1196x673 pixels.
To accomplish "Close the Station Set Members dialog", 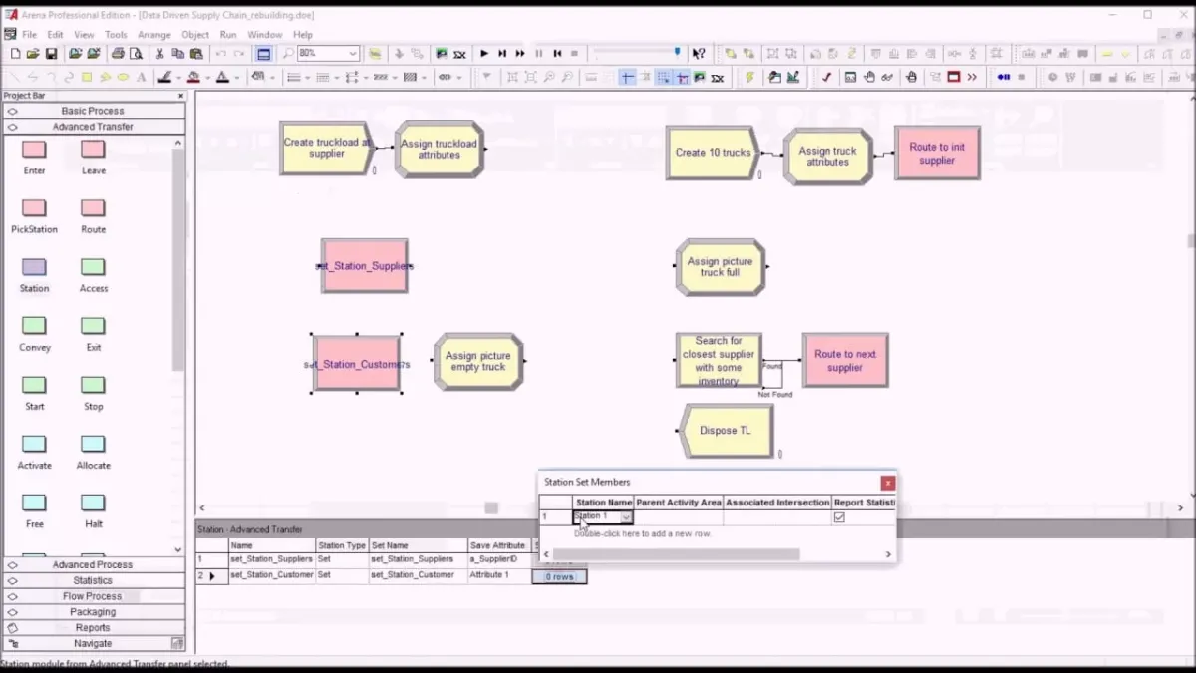I will coord(887,483).
